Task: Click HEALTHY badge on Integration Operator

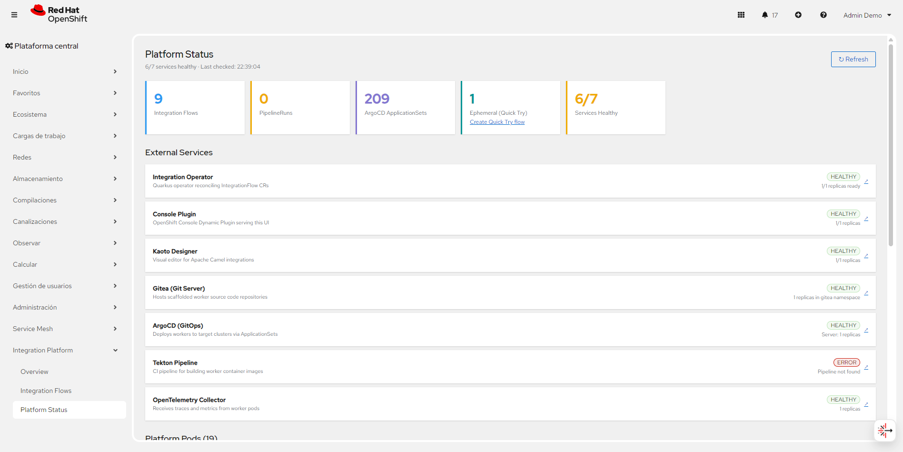Action: click(x=843, y=177)
